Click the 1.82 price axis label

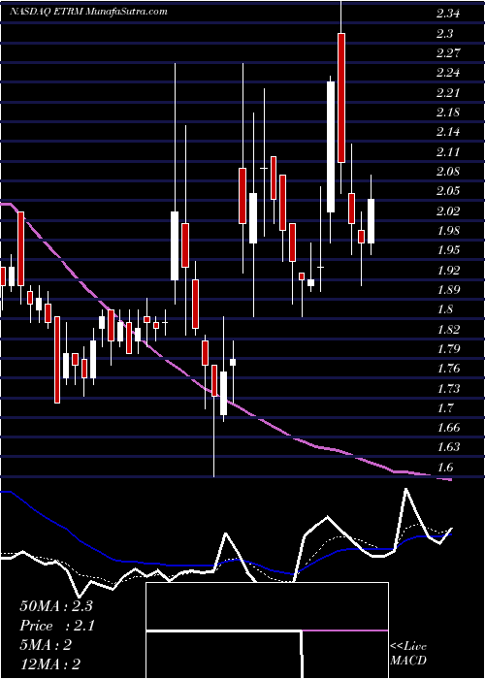click(x=448, y=330)
